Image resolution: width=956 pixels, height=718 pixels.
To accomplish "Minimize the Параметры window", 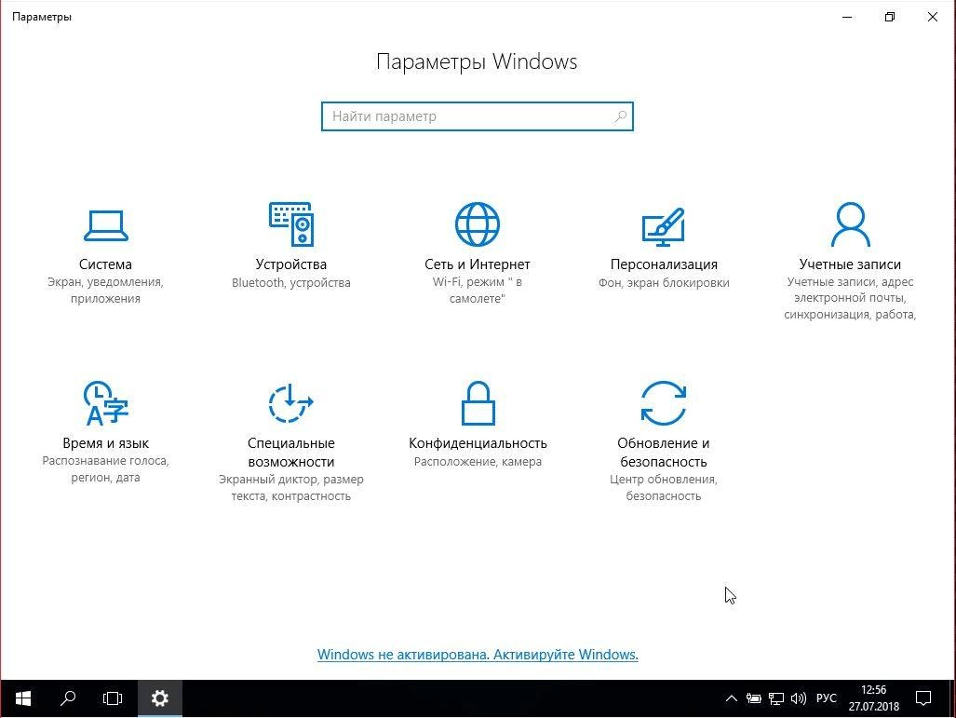I will tap(847, 17).
